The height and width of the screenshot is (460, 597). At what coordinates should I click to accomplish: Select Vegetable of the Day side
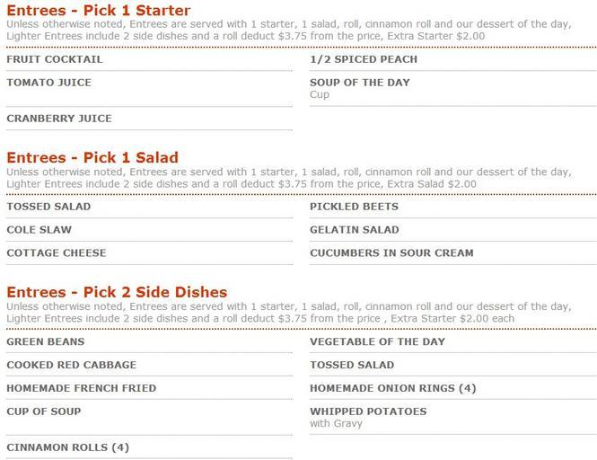(x=377, y=342)
